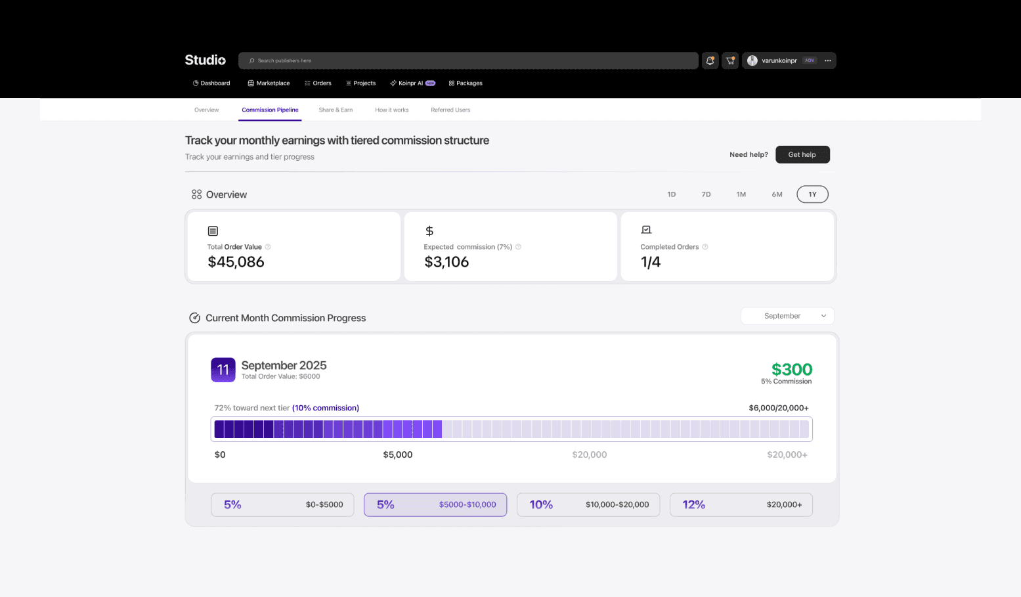Screen dimensions: 1021x597
Task: Select the 1Y time range
Action: pos(812,194)
